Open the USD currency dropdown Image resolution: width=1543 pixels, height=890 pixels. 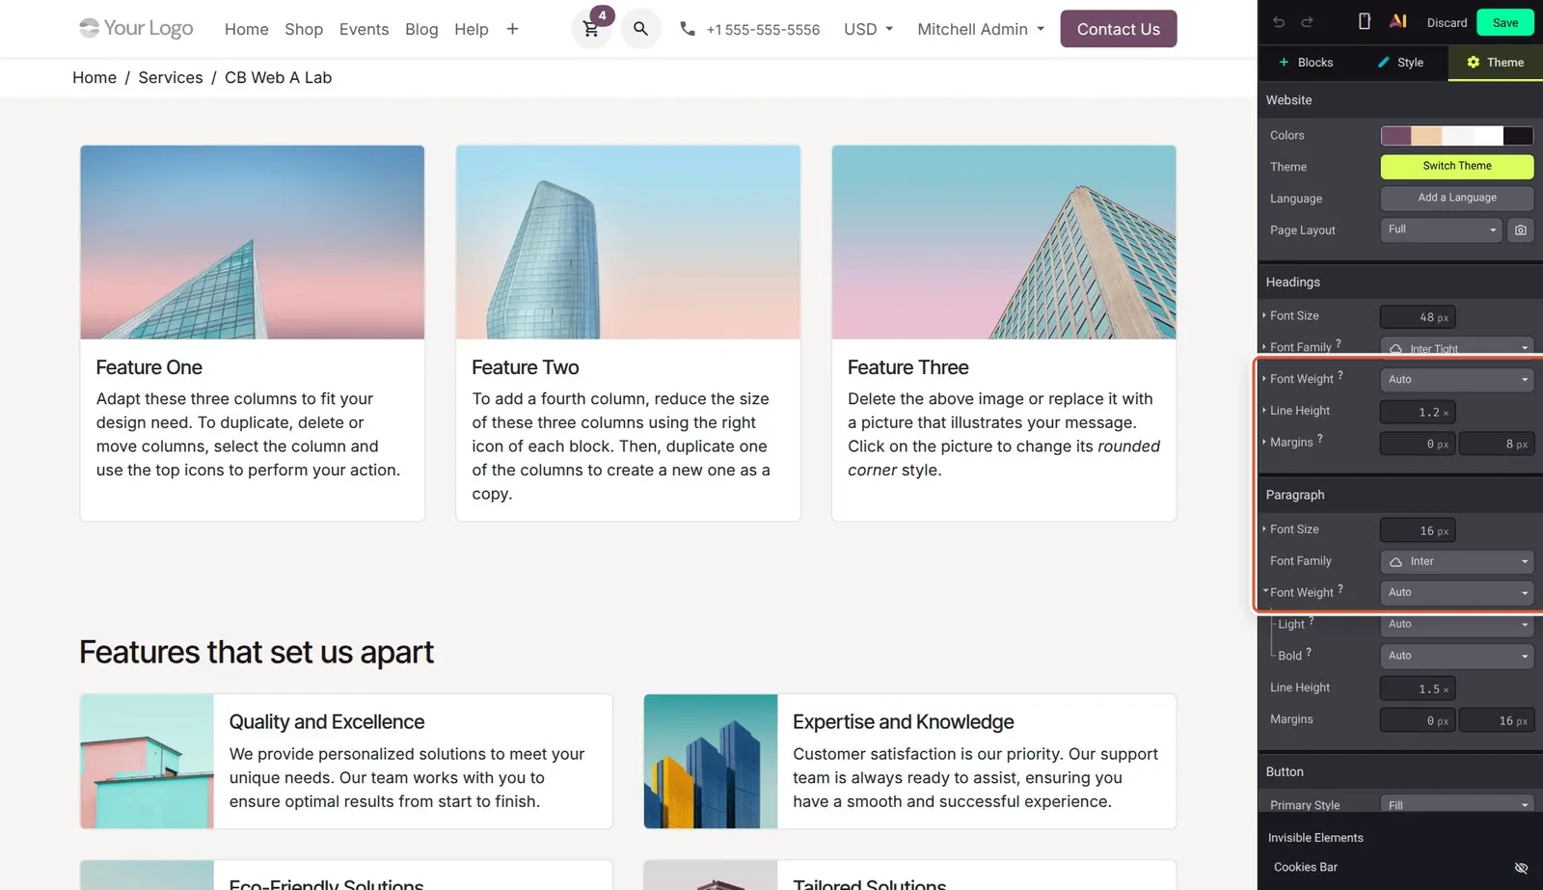(x=868, y=29)
